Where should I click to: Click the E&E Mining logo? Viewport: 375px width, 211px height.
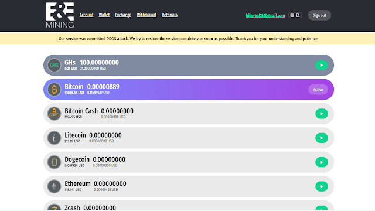[x=60, y=15]
